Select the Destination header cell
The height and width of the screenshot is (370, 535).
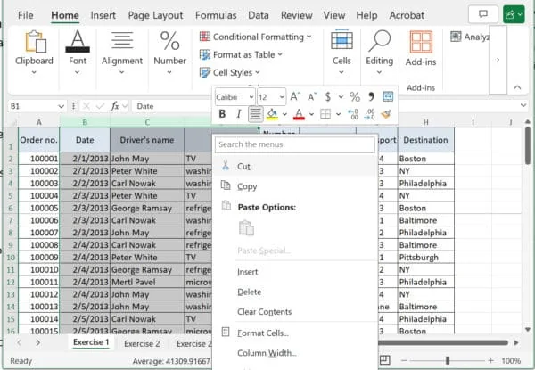tap(425, 140)
